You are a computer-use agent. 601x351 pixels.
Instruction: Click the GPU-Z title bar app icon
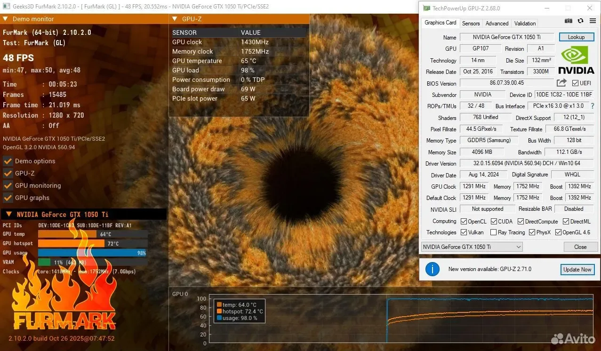(426, 8)
